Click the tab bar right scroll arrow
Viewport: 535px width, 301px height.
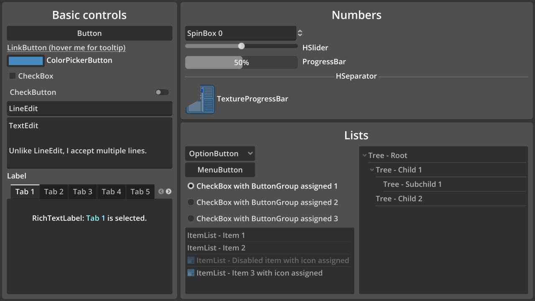[x=168, y=191]
